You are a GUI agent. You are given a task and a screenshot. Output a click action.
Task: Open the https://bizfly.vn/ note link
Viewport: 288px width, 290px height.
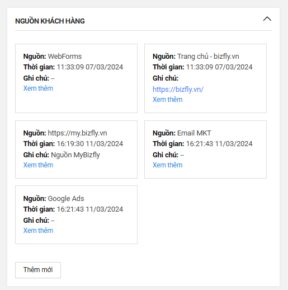(x=178, y=90)
